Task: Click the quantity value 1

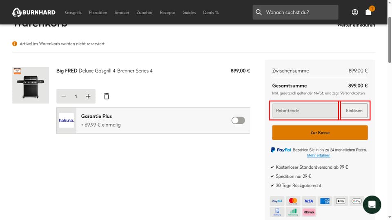Action: (76, 96)
